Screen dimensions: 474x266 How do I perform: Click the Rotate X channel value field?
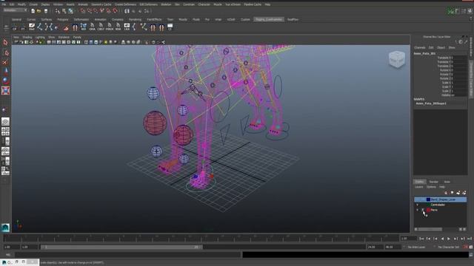click(x=459, y=70)
